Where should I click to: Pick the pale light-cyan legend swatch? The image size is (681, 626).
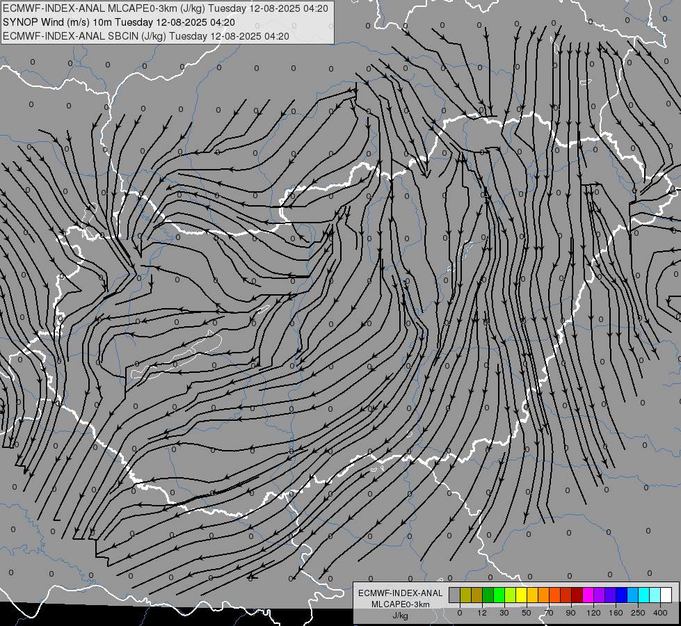tap(655, 595)
